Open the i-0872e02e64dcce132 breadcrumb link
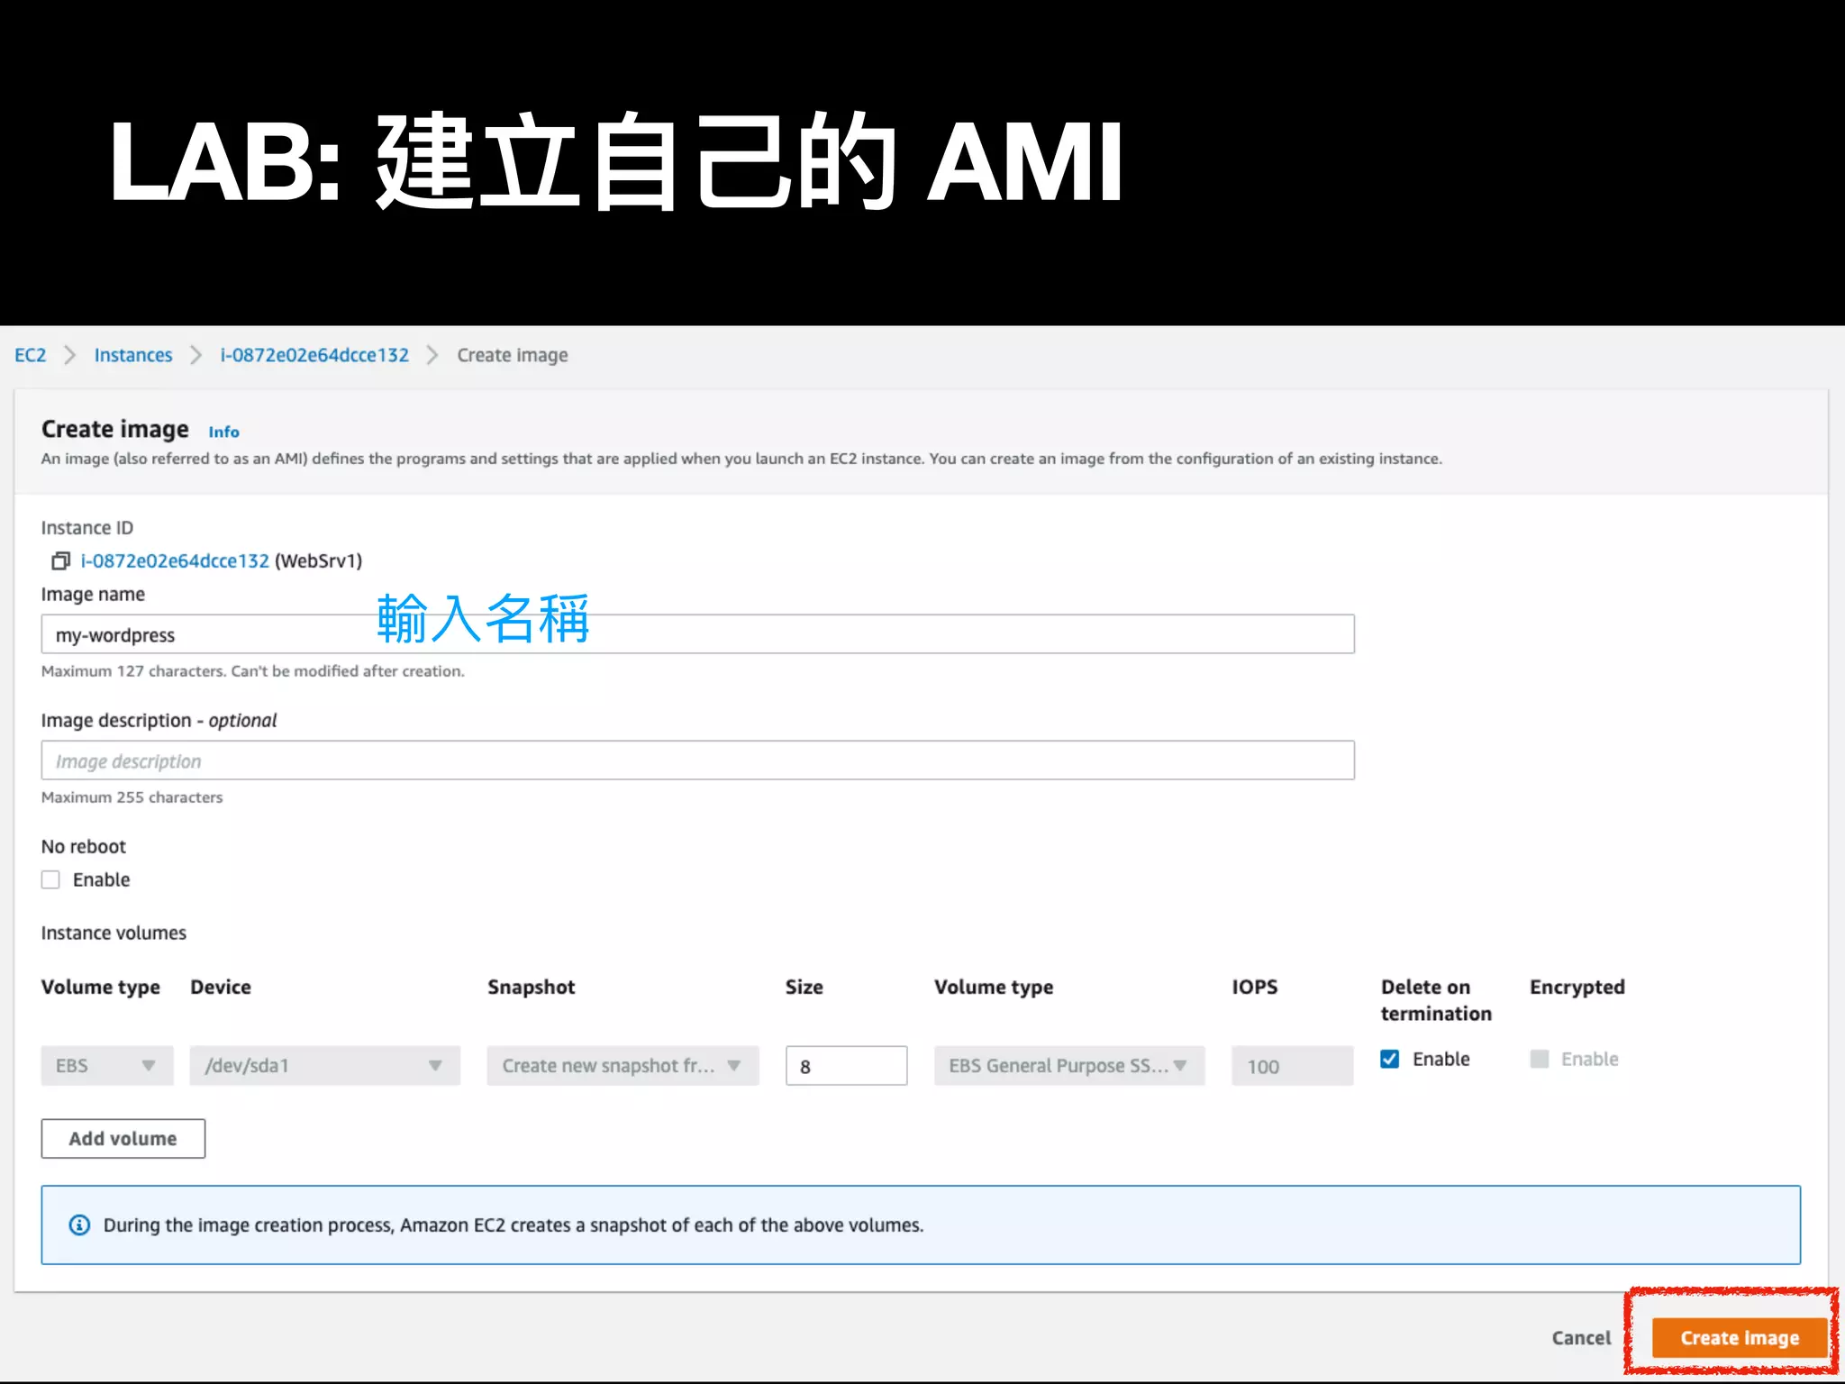 (x=314, y=355)
